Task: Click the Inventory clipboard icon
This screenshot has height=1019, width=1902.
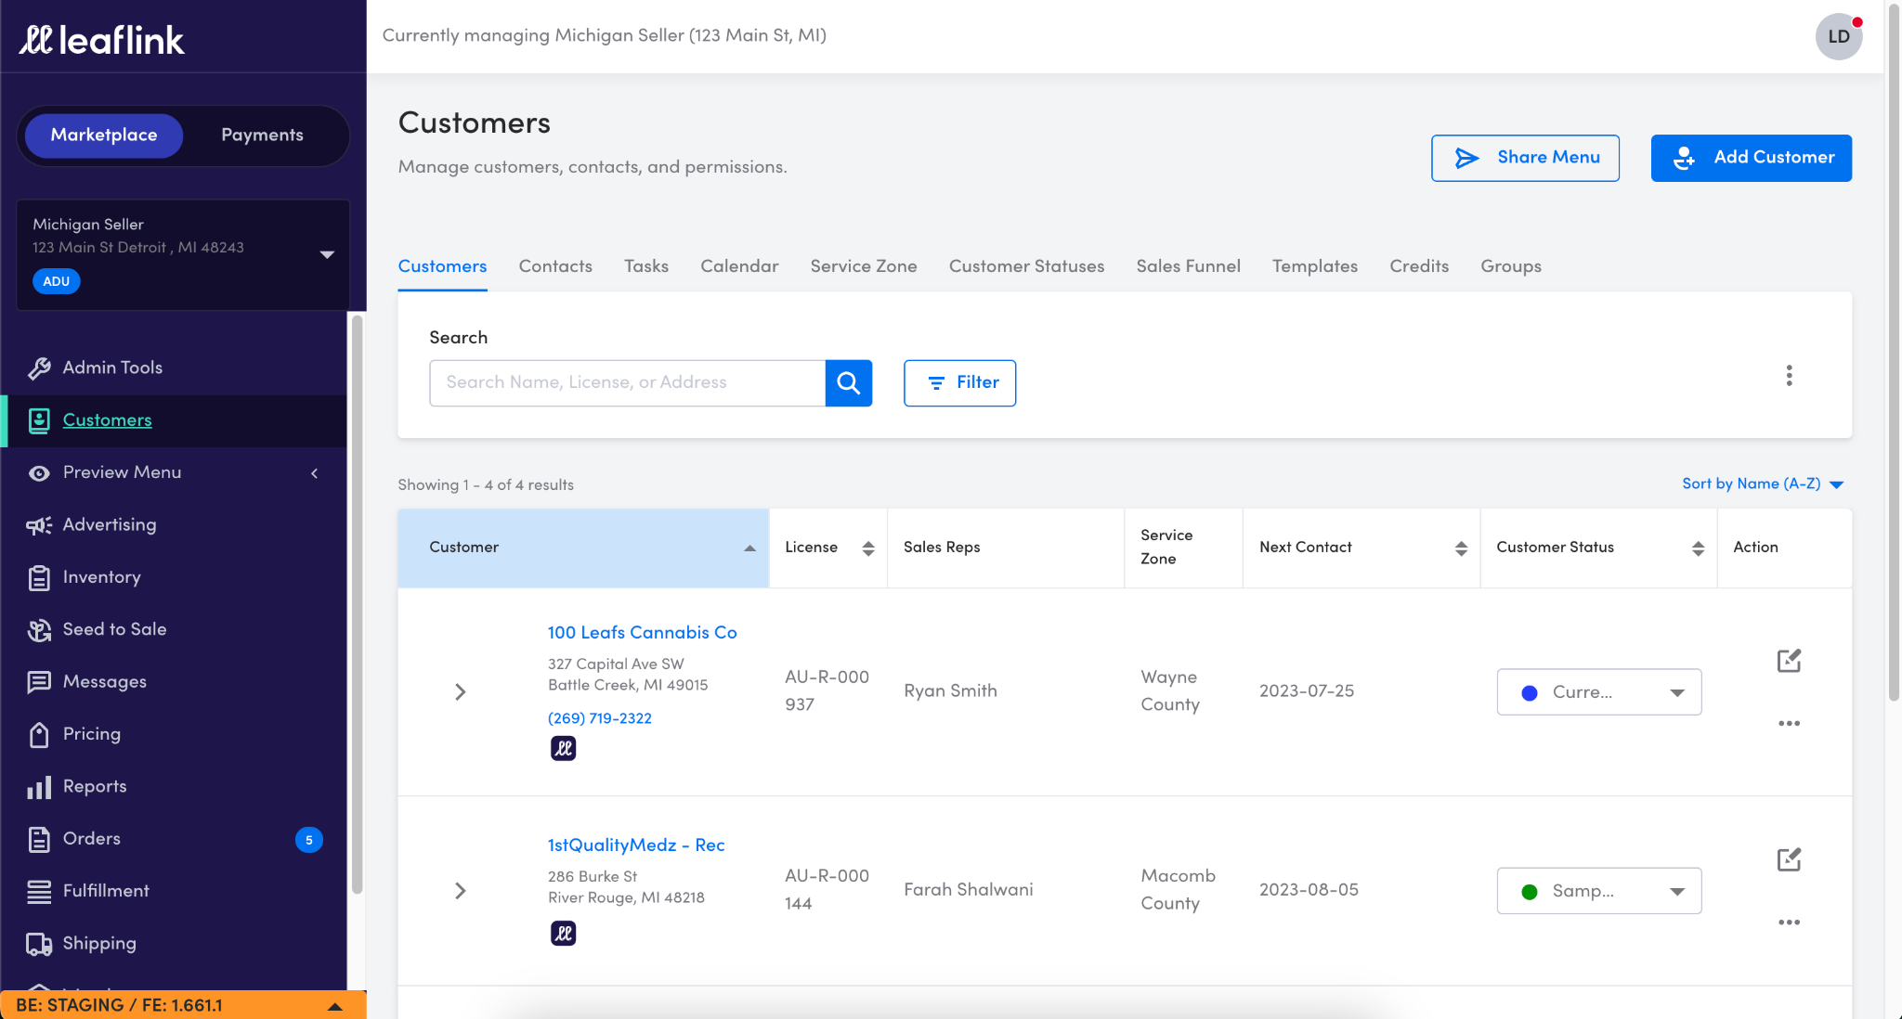Action: click(39, 578)
